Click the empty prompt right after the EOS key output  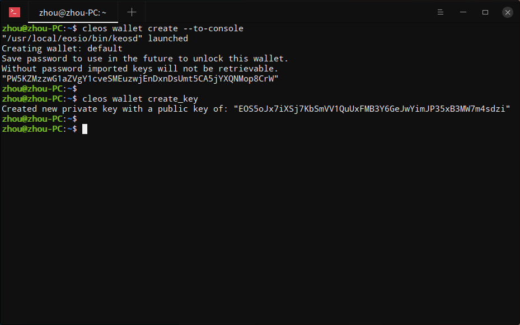click(40, 119)
